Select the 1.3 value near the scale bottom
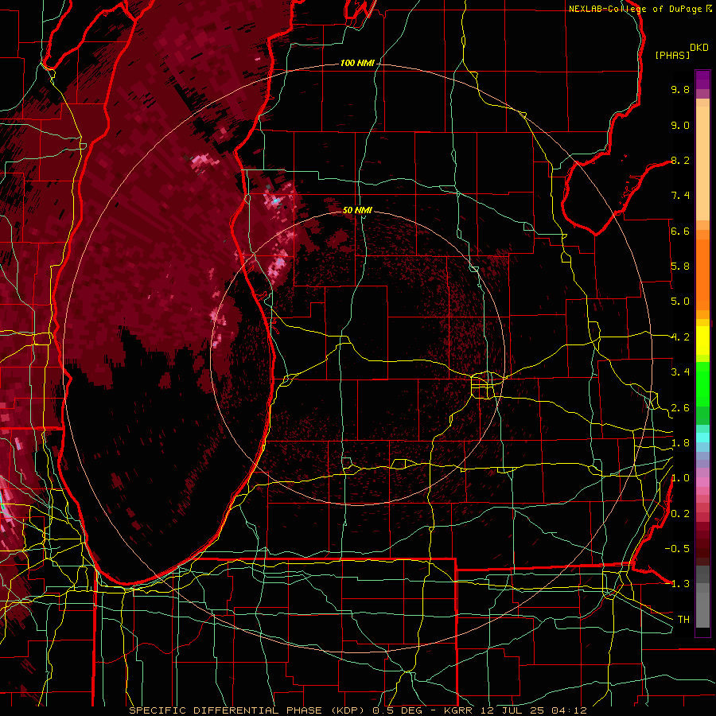Screen dimensions: 716x716 [680, 584]
